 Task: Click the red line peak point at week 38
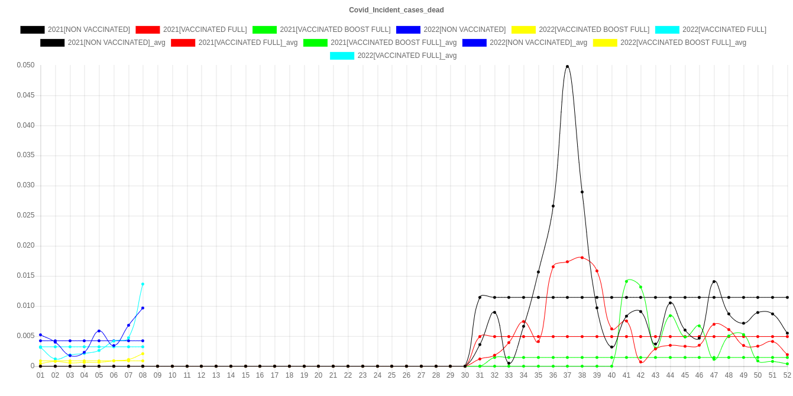point(582,258)
